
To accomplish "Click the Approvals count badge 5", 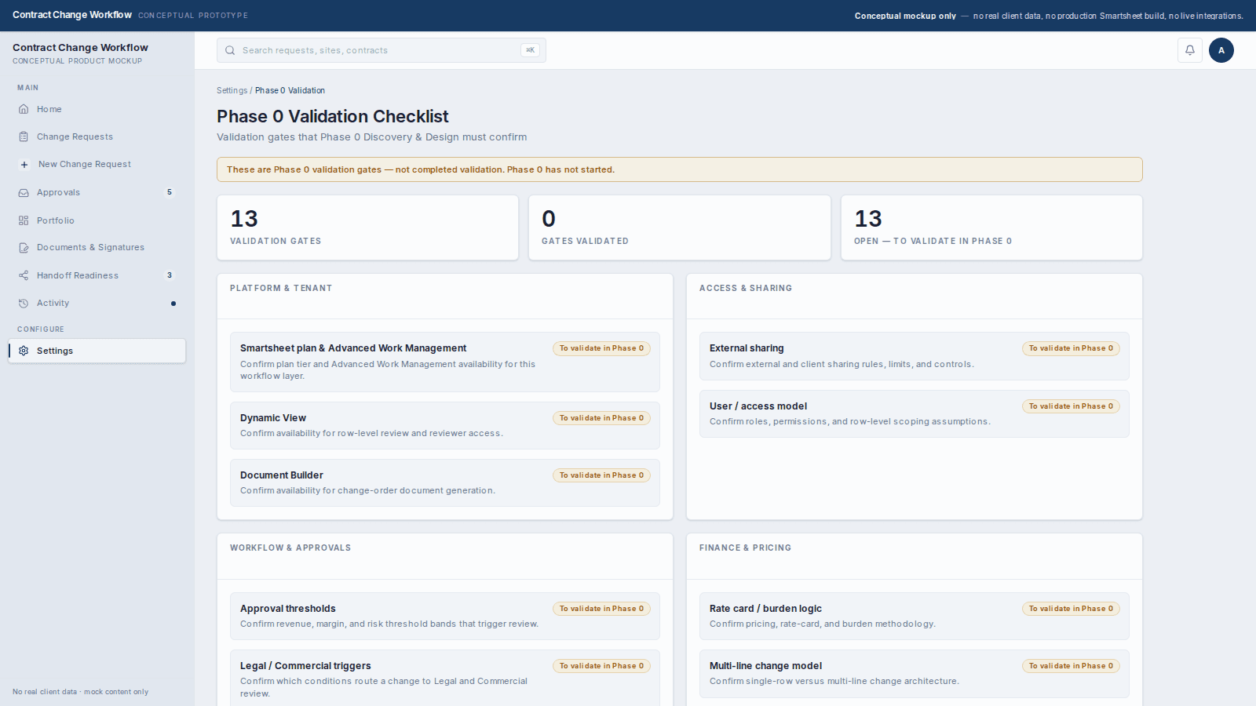I will (x=170, y=192).
